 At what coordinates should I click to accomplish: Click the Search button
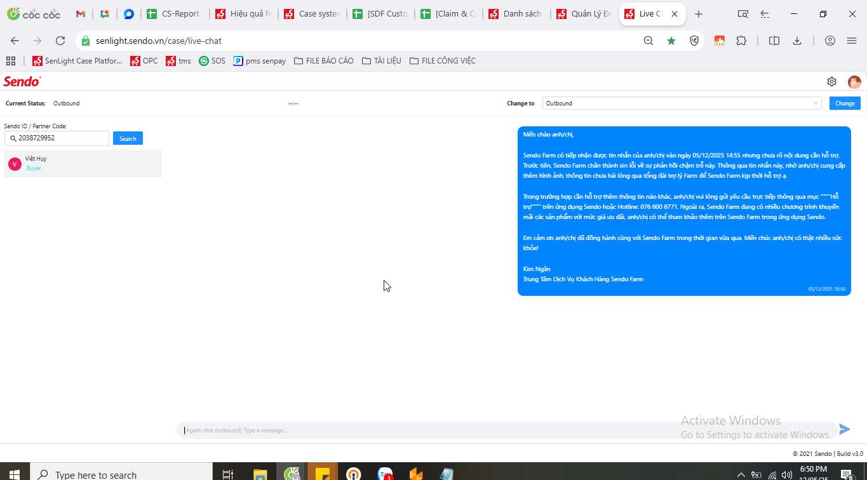pyautogui.click(x=128, y=138)
